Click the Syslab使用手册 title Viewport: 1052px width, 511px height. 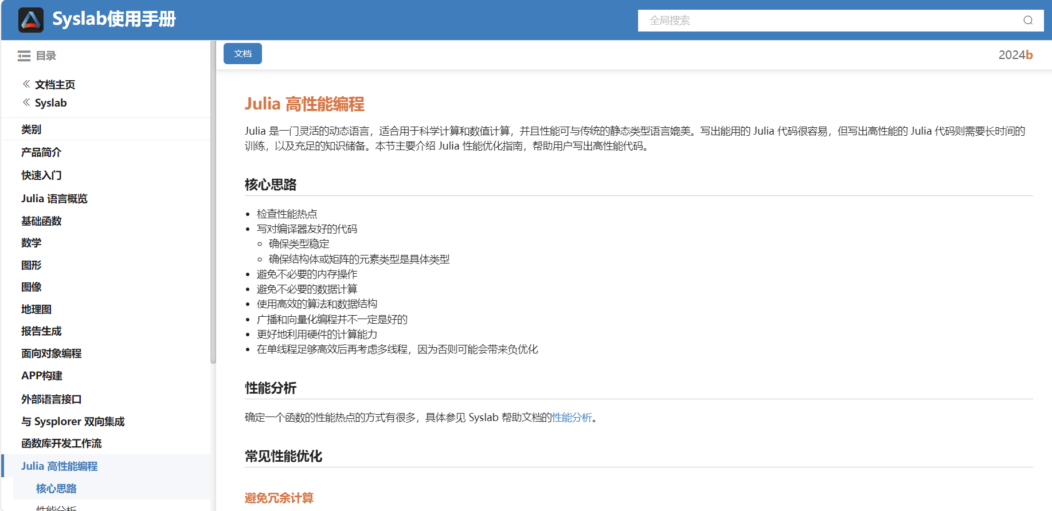click(x=114, y=19)
